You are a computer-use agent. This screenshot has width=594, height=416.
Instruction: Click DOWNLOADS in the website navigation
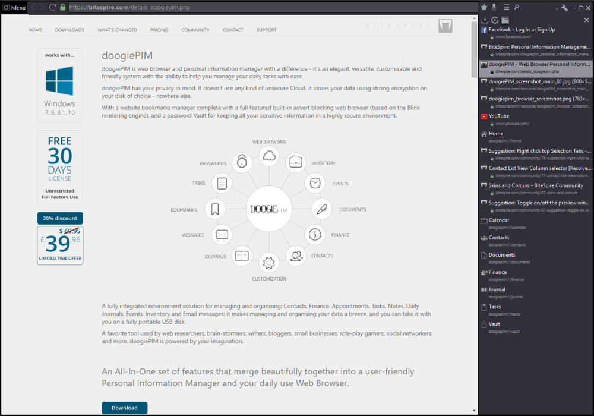[69, 30]
